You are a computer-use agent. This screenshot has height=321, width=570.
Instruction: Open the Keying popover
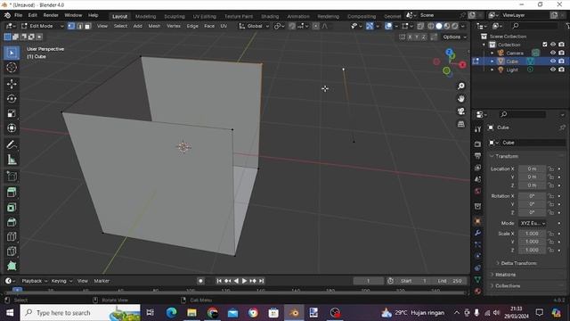[x=61, y=281]
